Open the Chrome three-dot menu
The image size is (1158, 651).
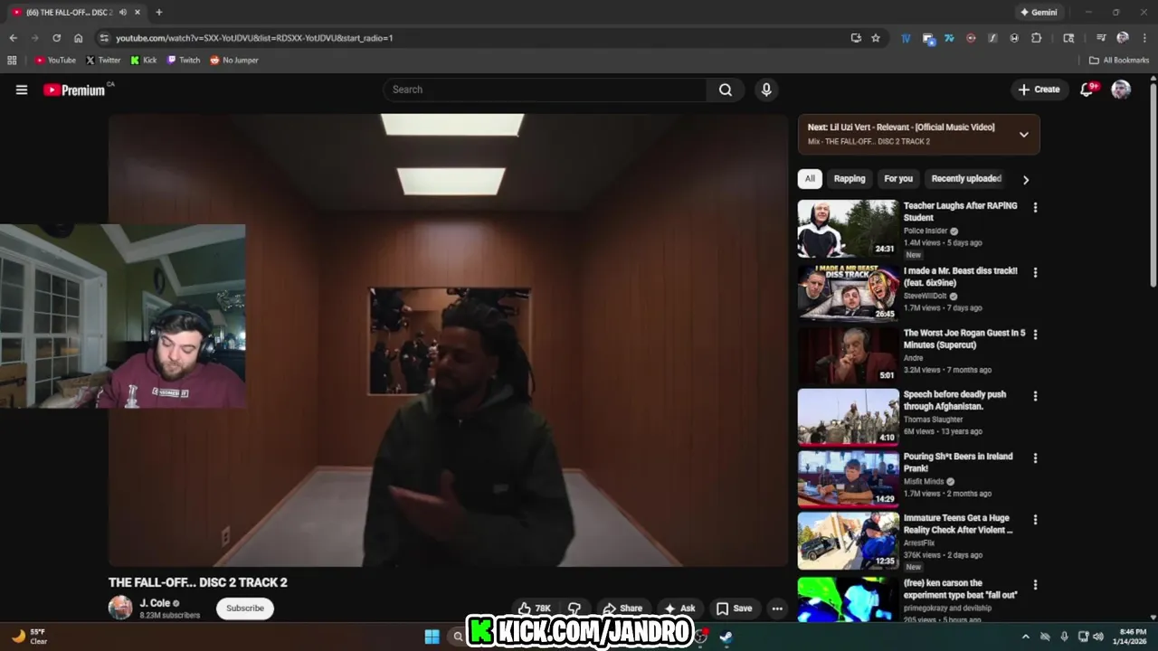[x=1144, y=38]
